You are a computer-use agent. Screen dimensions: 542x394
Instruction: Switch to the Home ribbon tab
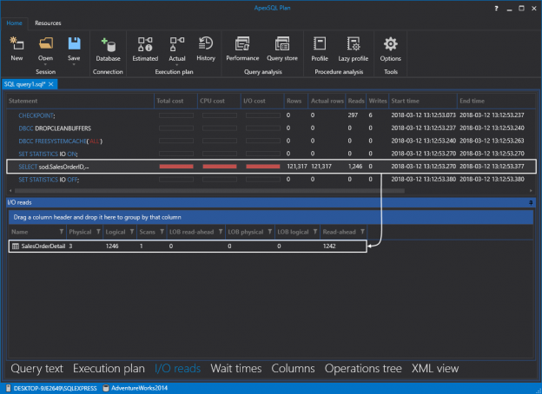click(x=14, y=23)
